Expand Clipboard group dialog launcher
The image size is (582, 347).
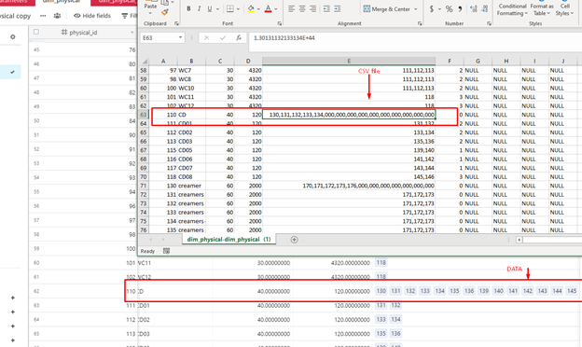[x=176, y=23]
